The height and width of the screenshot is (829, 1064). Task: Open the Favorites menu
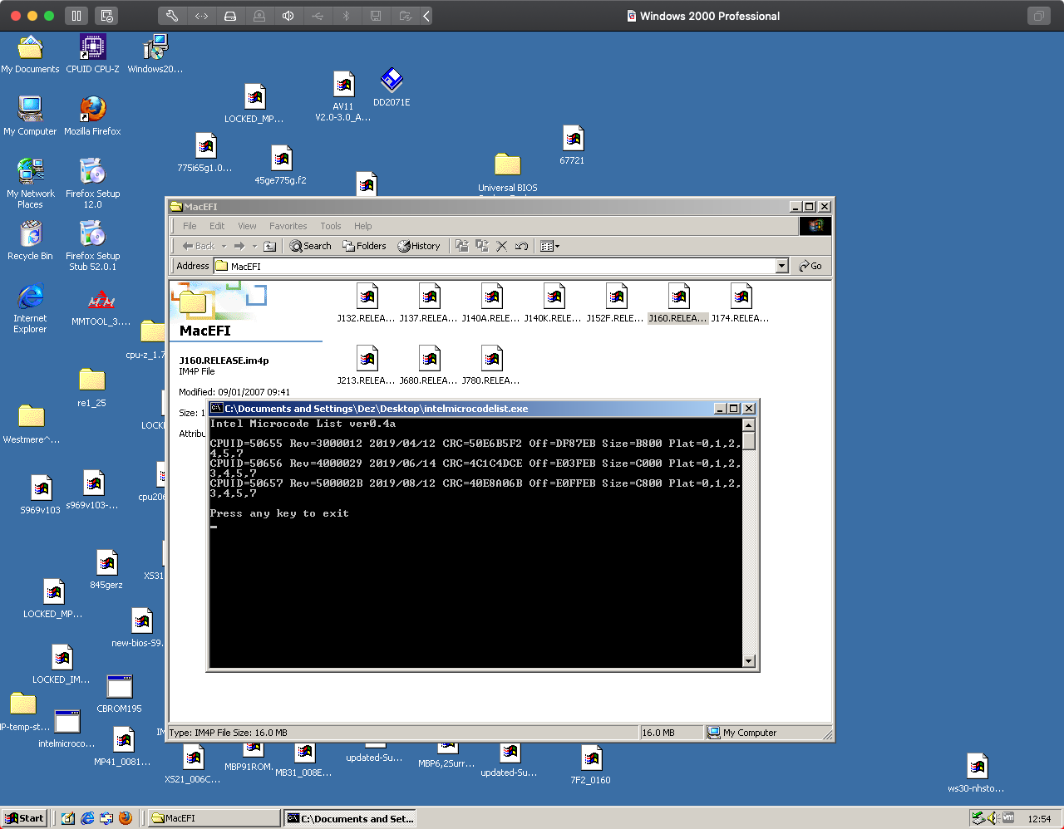pos(288,226)
